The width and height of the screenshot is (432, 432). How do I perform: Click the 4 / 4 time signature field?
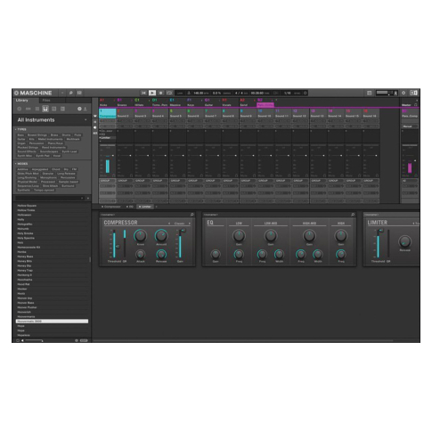coord(239,93)
